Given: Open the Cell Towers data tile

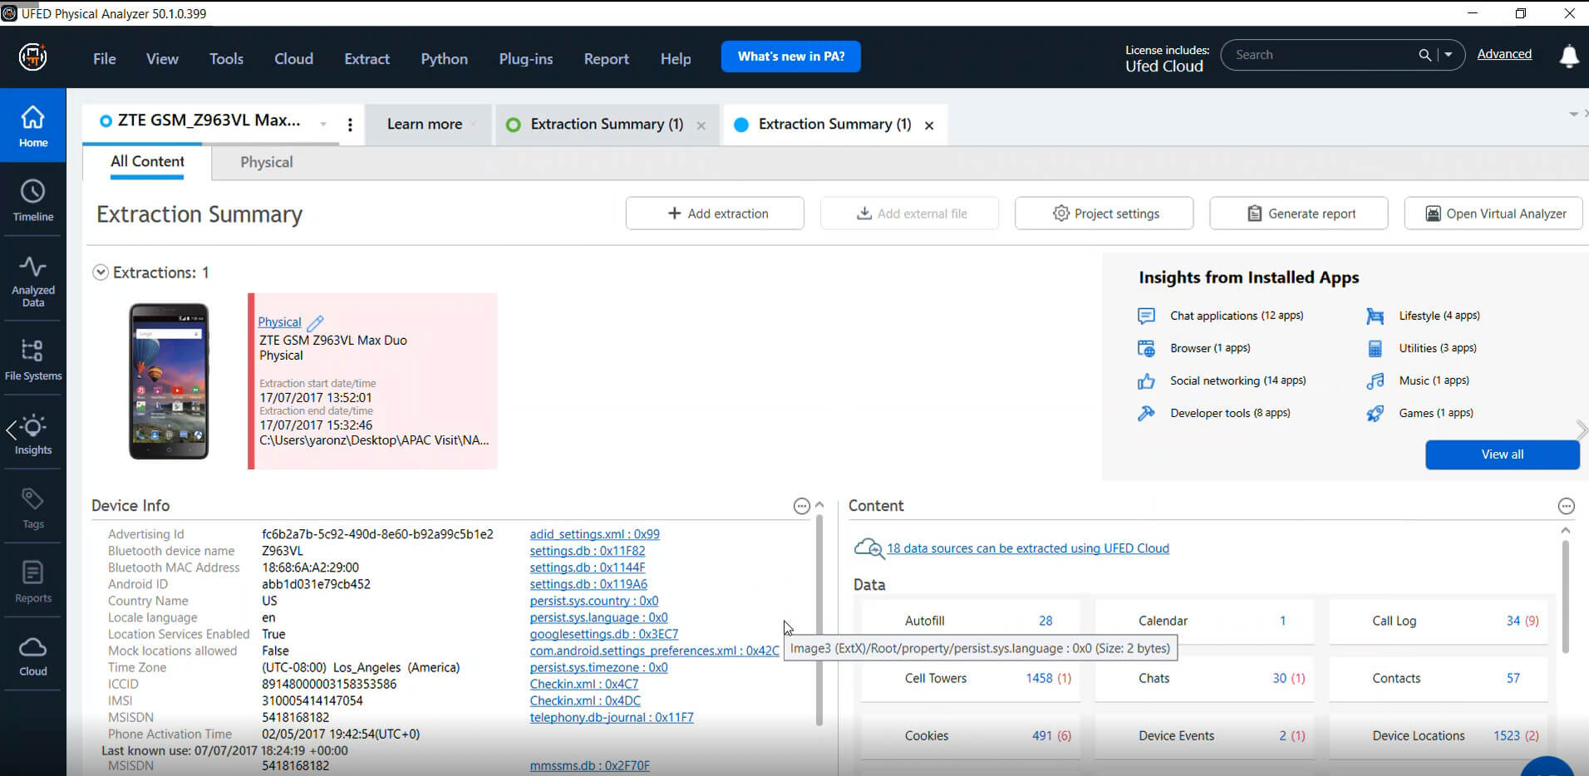Looking at the screenshot, I should [971, 679].
